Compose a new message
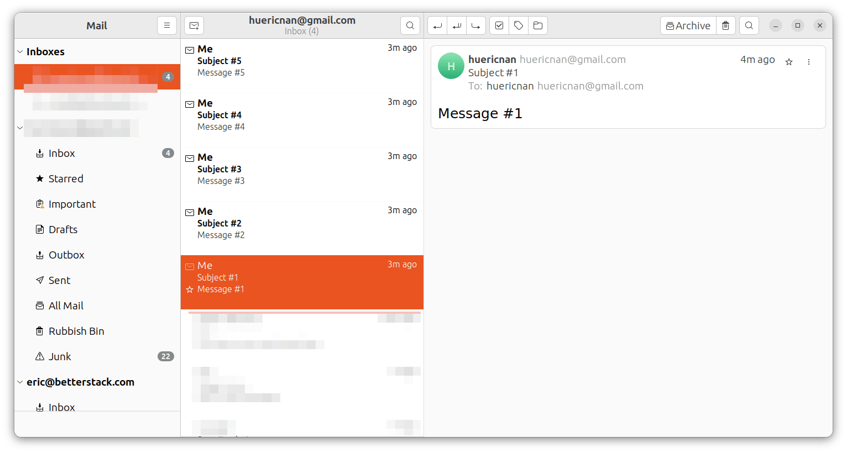 (x=194, y=25)
